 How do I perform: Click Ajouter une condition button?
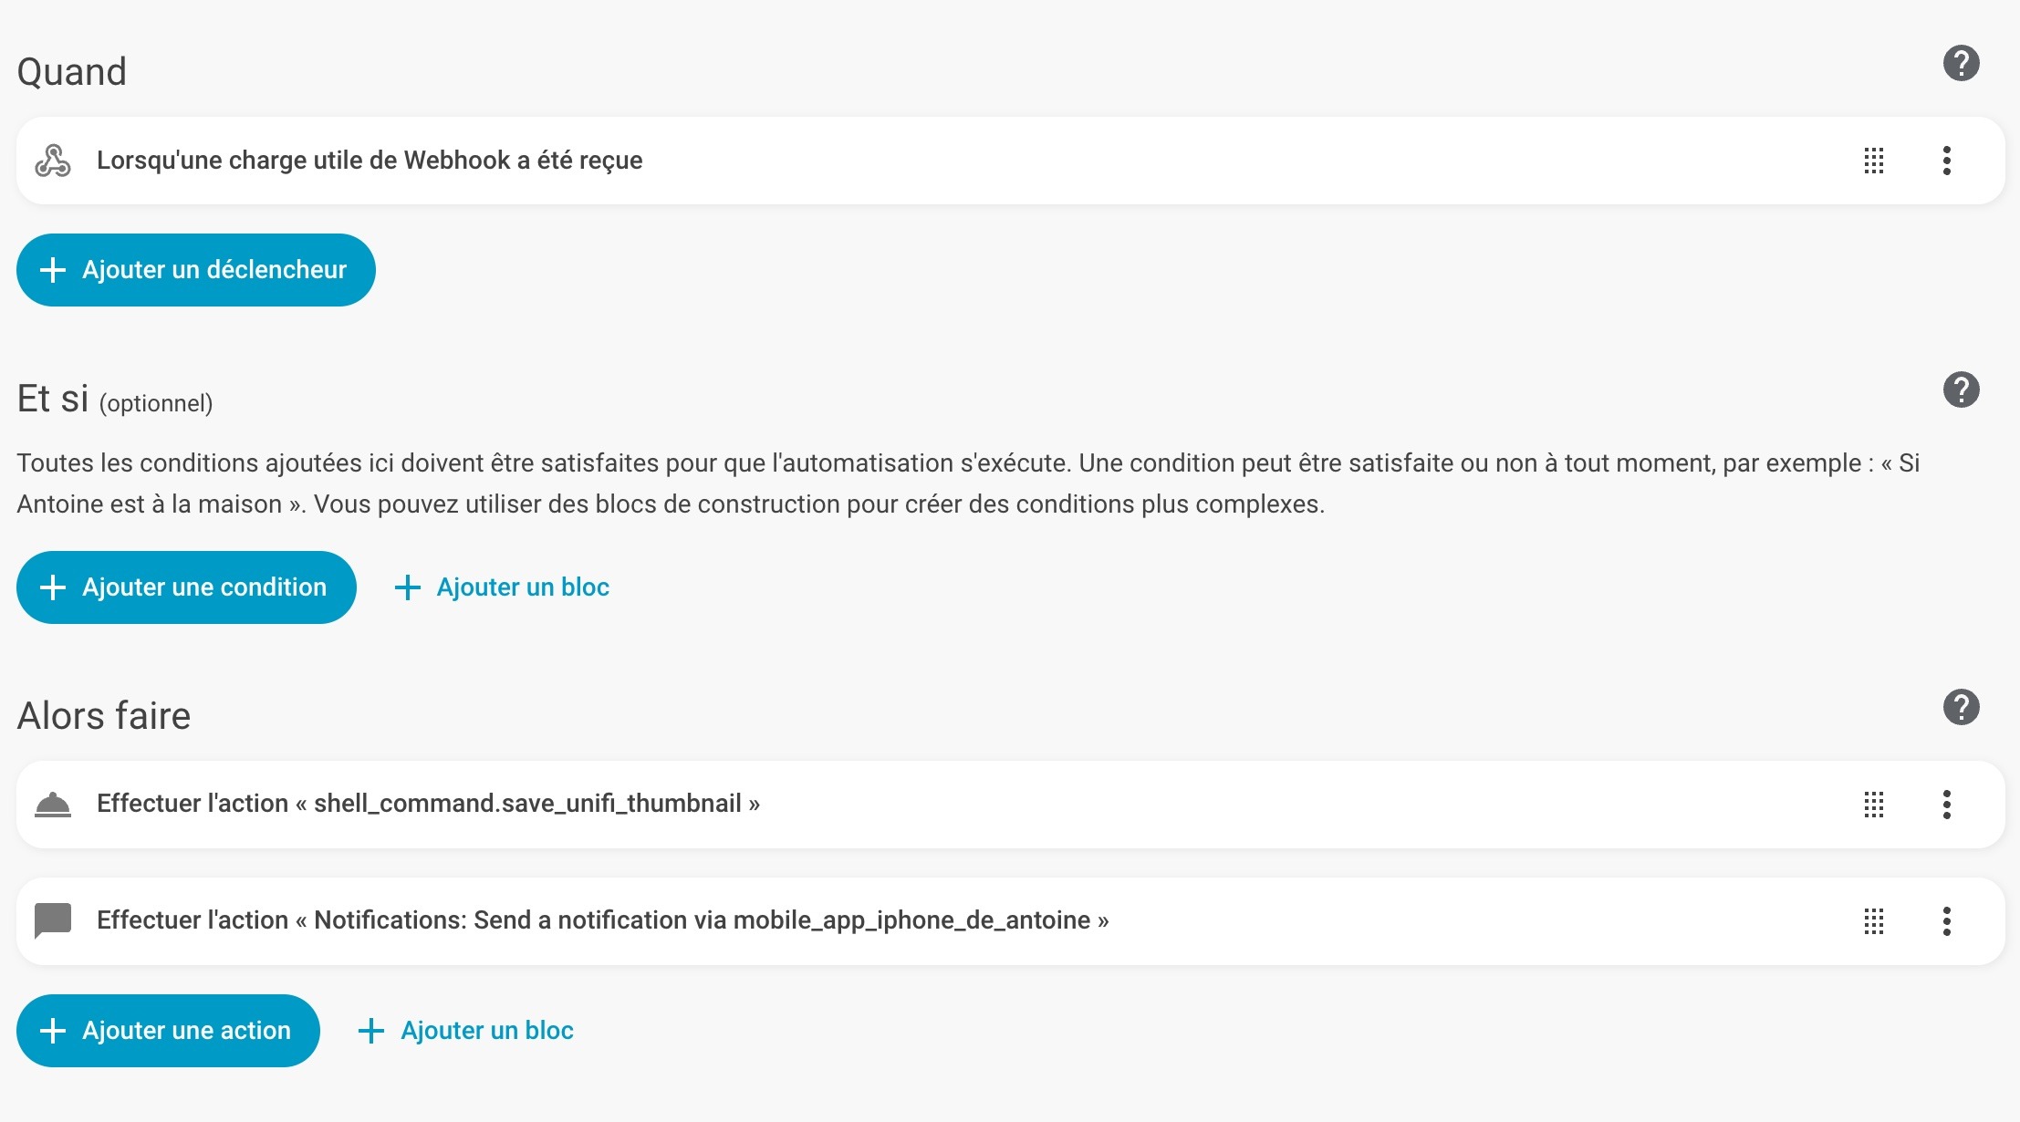[186, 587]
